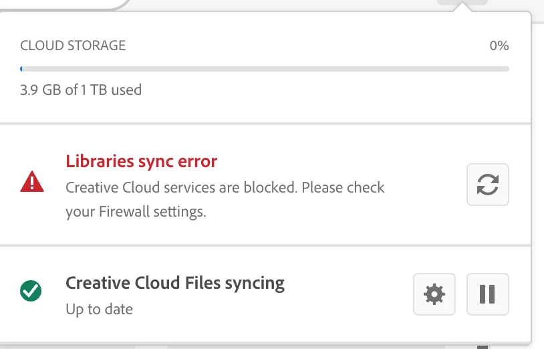
Task: Retry Libraries sync with the refresh button
Action: [487, 185]
